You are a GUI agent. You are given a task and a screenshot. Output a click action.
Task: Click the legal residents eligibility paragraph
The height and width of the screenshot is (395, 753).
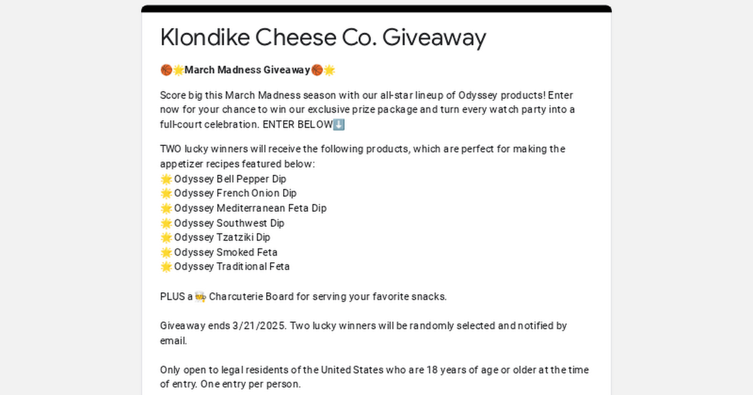click(375, 377)
